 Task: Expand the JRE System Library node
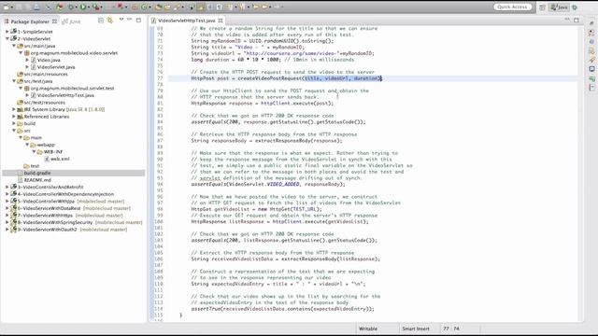click(14, 109)
